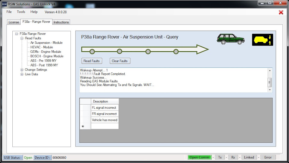Click the red X exit icon
289x163 pixels.
281,12
